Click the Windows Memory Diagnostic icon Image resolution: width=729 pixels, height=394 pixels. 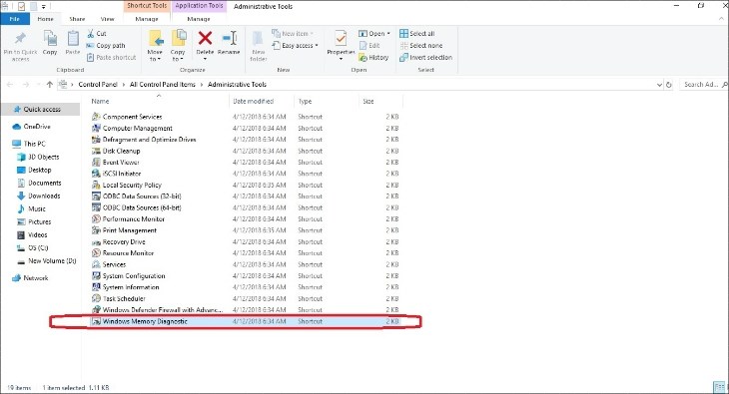click(x=96, y=321)
